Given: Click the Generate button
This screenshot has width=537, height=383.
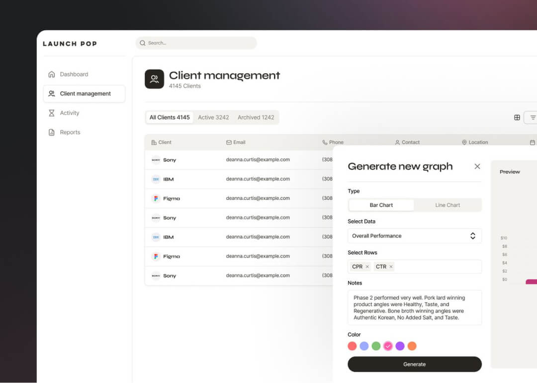Looking at the screenshot, I should [x=414, y=365].
